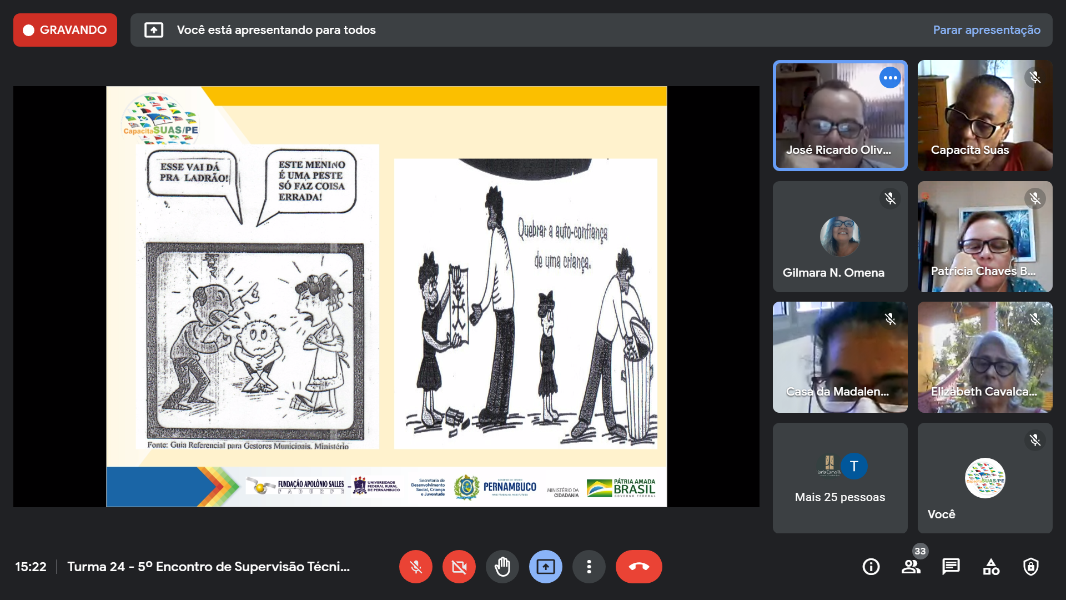Open Mais 25 pessoas tile

[x=839, y=478]
